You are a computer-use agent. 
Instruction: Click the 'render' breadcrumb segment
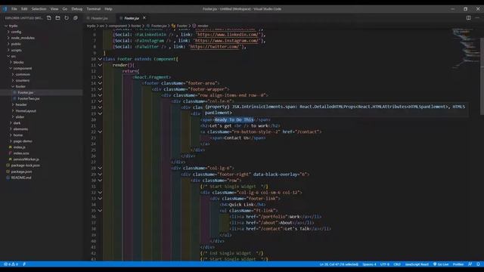(x=203, y=26)
